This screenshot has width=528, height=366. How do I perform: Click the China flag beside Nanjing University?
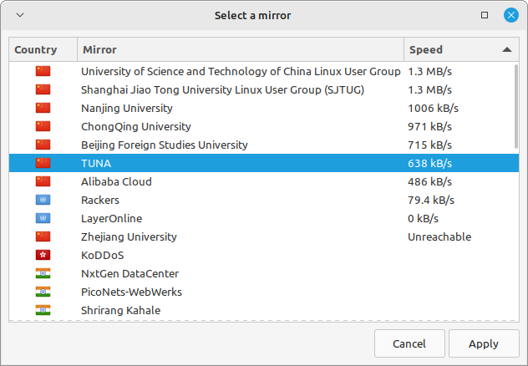coord(43,108)
